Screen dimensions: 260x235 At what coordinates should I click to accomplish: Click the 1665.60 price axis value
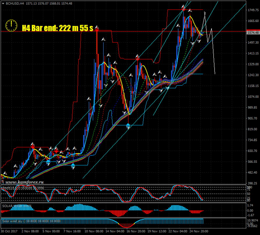click(x=253, y=21)
